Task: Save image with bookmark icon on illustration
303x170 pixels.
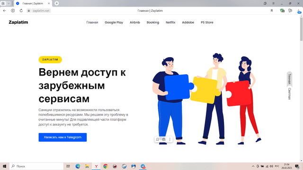Action: pos(158,139)
